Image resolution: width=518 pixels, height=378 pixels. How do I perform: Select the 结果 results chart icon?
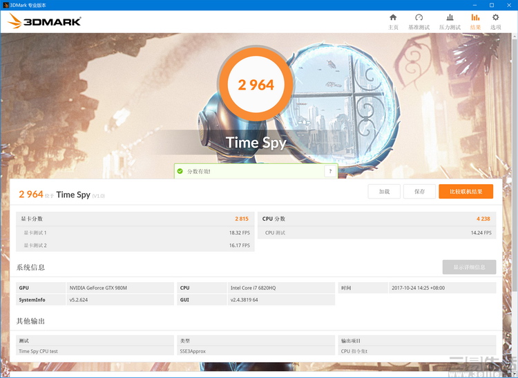[x=475, y=17]
